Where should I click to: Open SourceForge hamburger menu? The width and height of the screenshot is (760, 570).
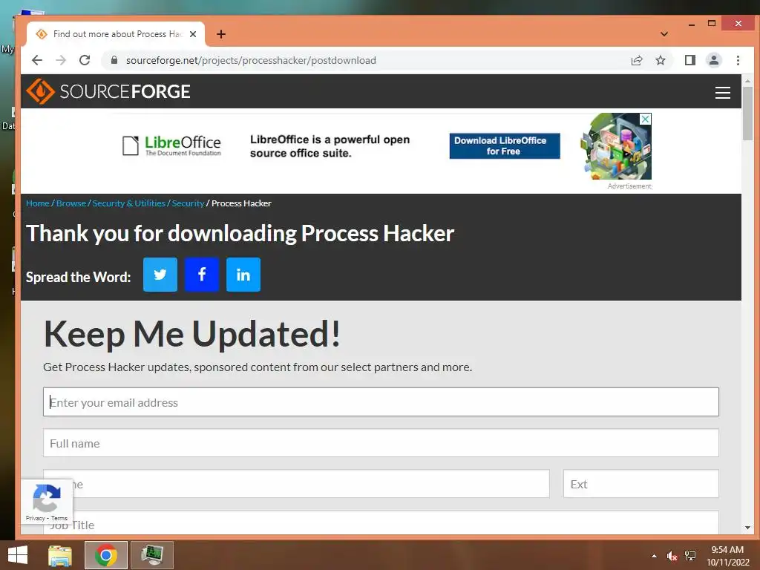click(723, 92)
